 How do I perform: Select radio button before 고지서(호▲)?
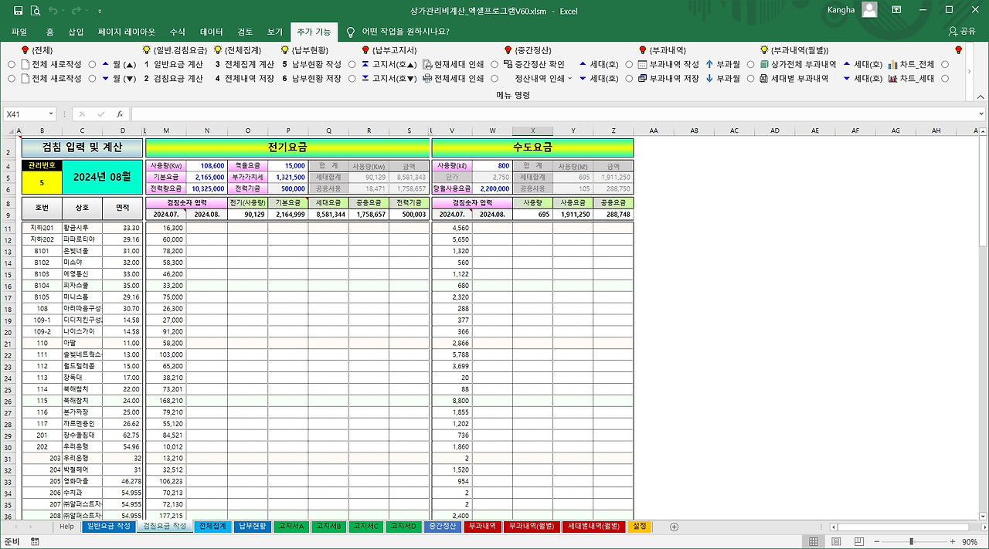click(x=352, y=64)
